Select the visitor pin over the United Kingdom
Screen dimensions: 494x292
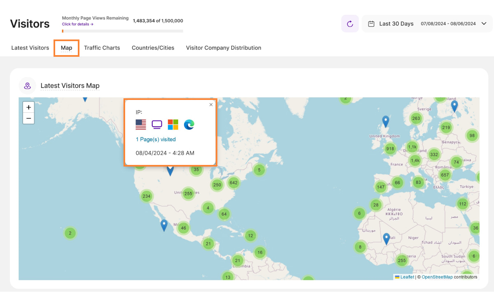[385, 121]
